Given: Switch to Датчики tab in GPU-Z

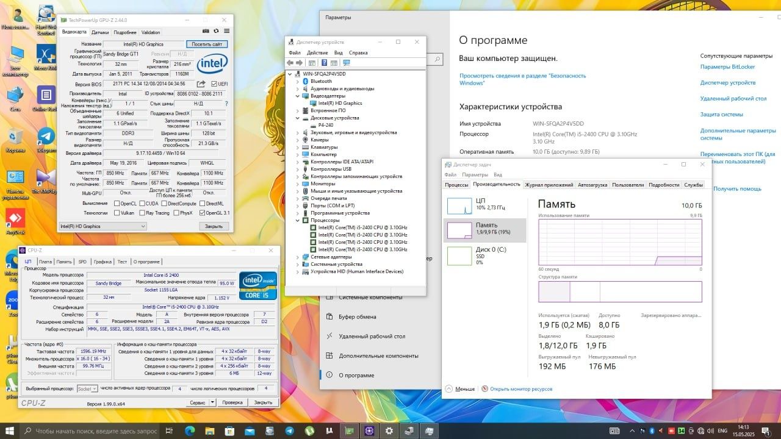Looking at the screenshot, I should pyautogui.click(x=100, y=32).
